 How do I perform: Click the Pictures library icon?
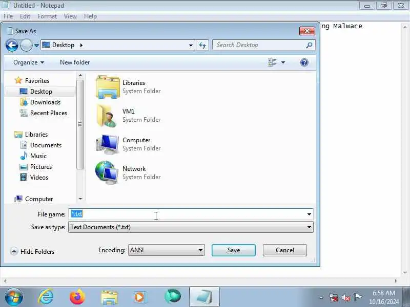[24, 167]
